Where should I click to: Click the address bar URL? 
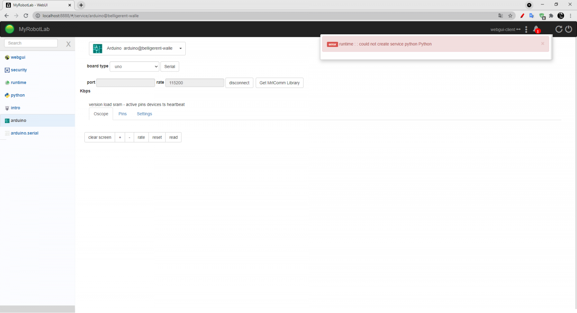91,16
